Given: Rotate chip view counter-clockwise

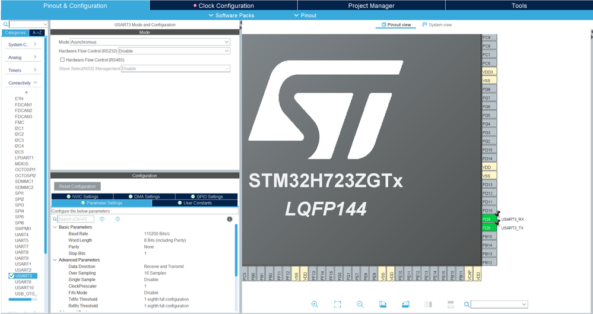Looking at the screenshot, I should [x=405, y=304].
